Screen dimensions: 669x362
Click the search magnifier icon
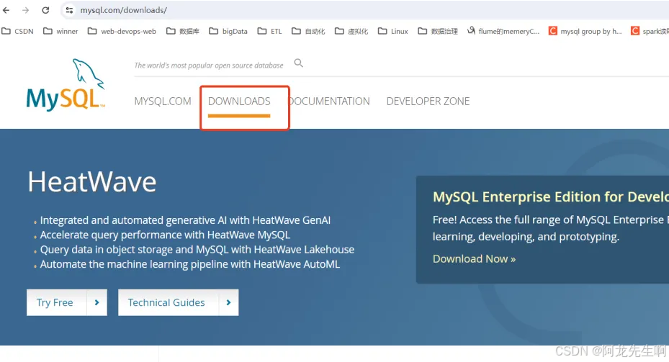[299, 63]
